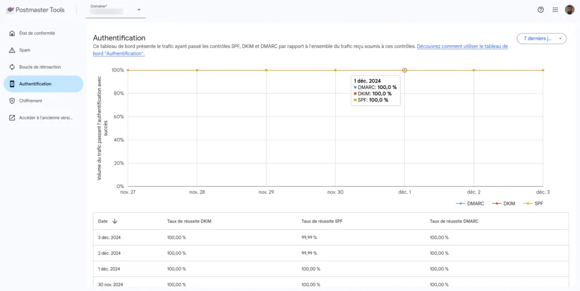
Task: Click the nov. 27 data point on chart
Action: [128, 70]
